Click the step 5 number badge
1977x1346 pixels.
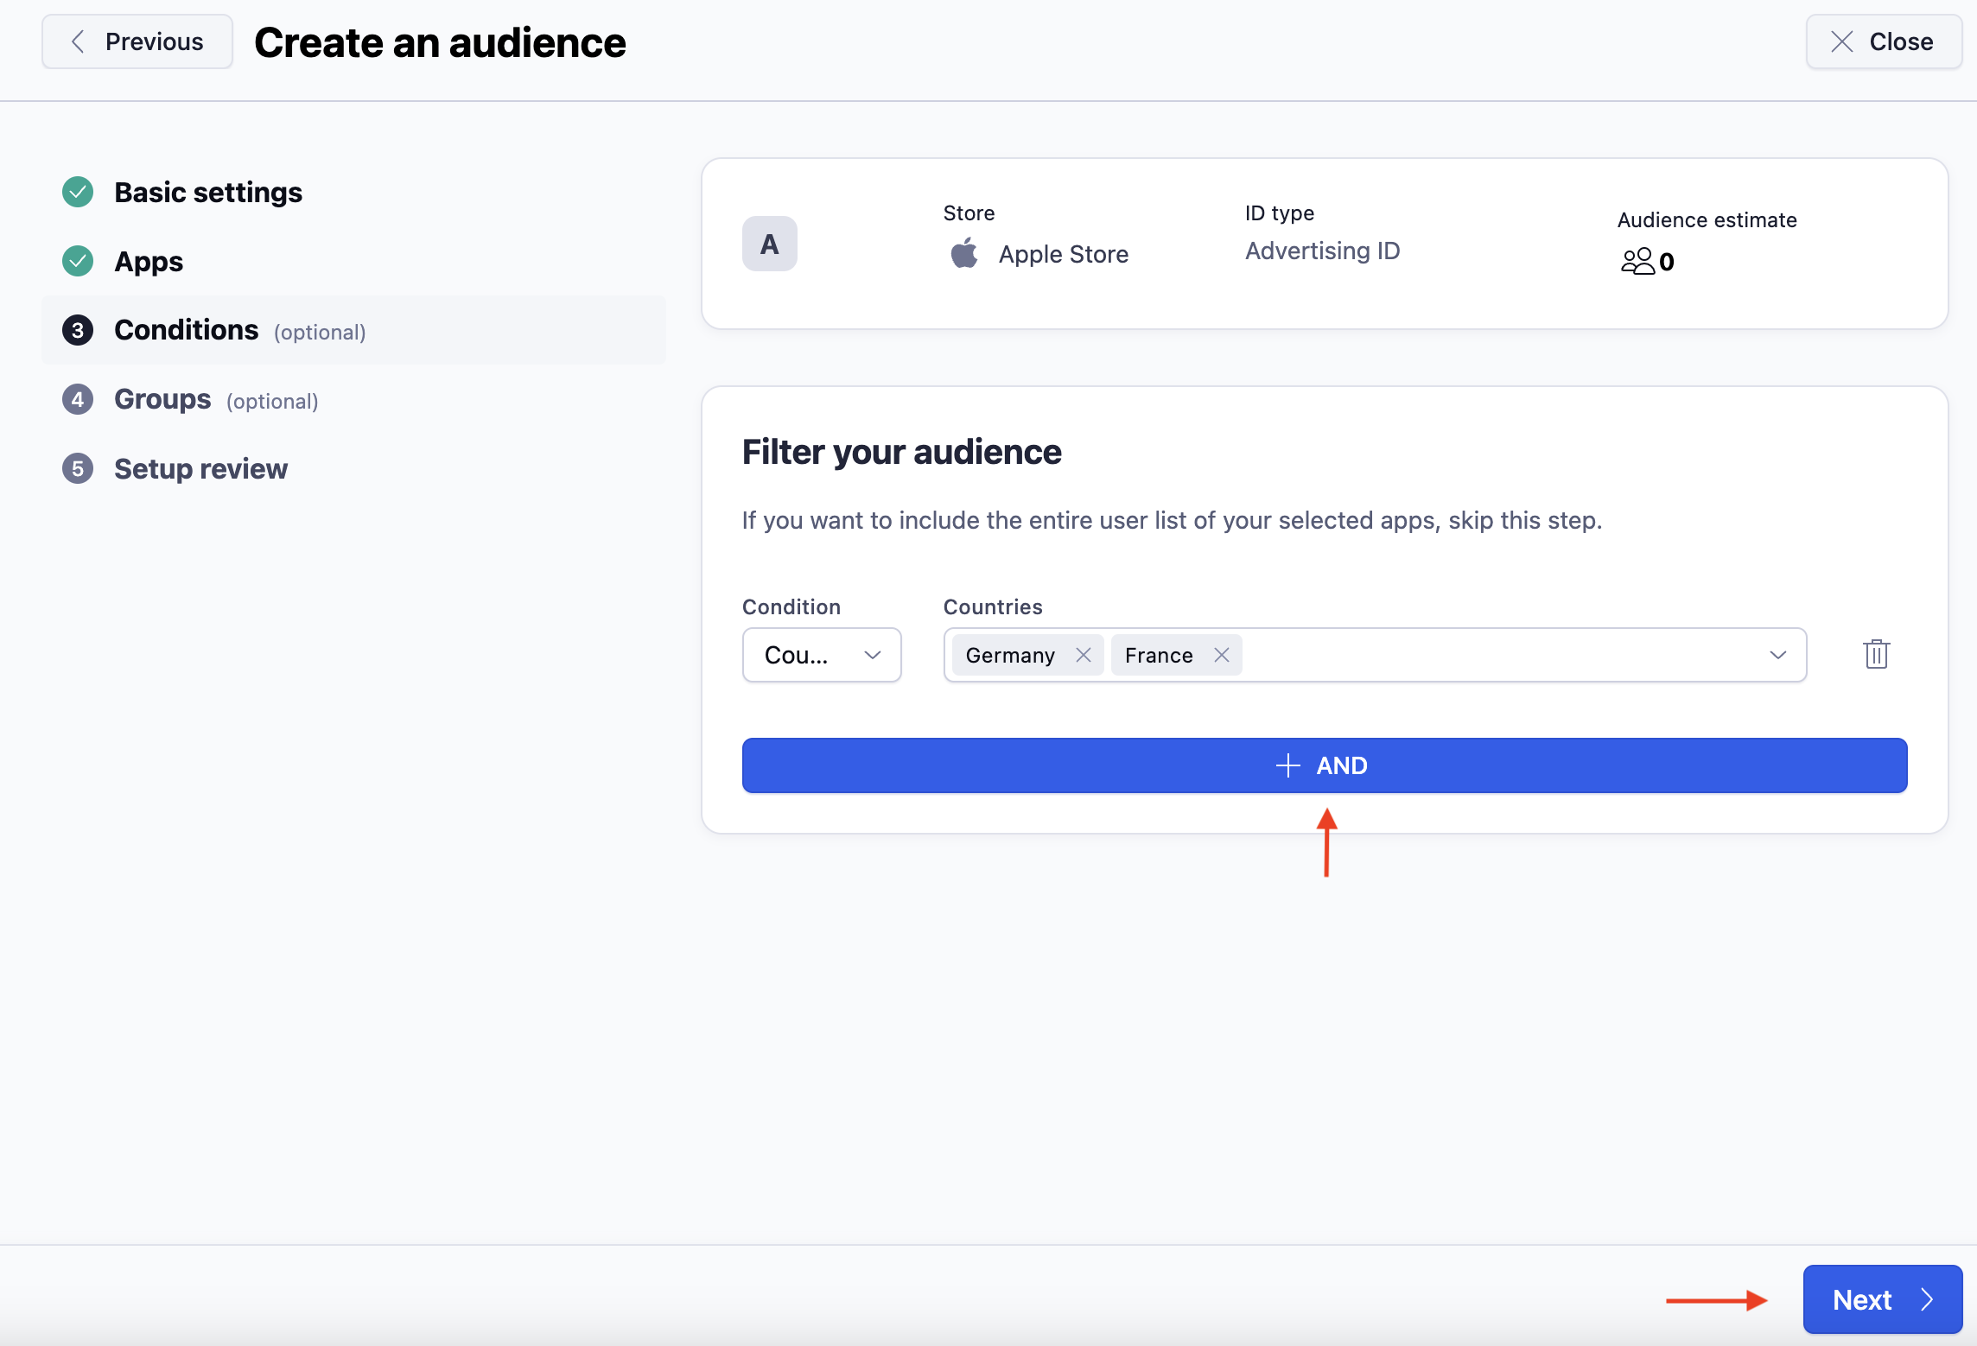tap(78, 468)
